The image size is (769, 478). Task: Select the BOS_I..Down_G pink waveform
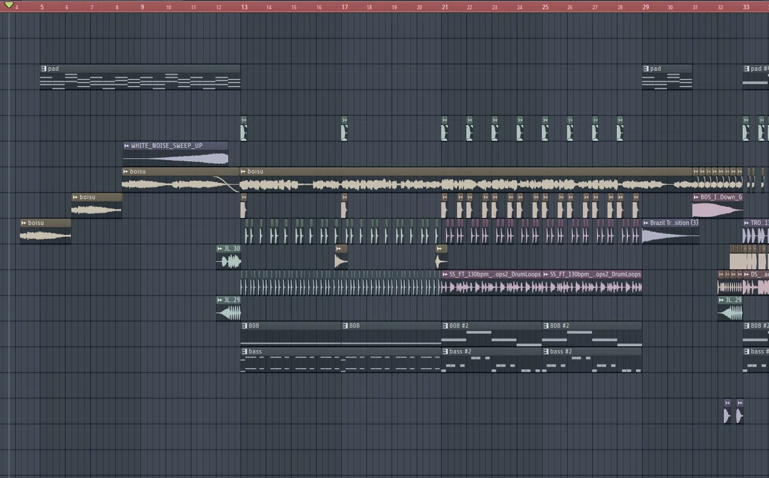click(717, 210)
